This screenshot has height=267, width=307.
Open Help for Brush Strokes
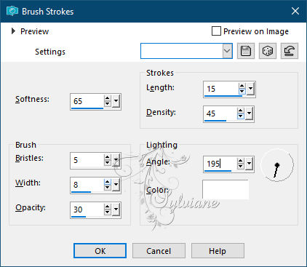(218, 251)
